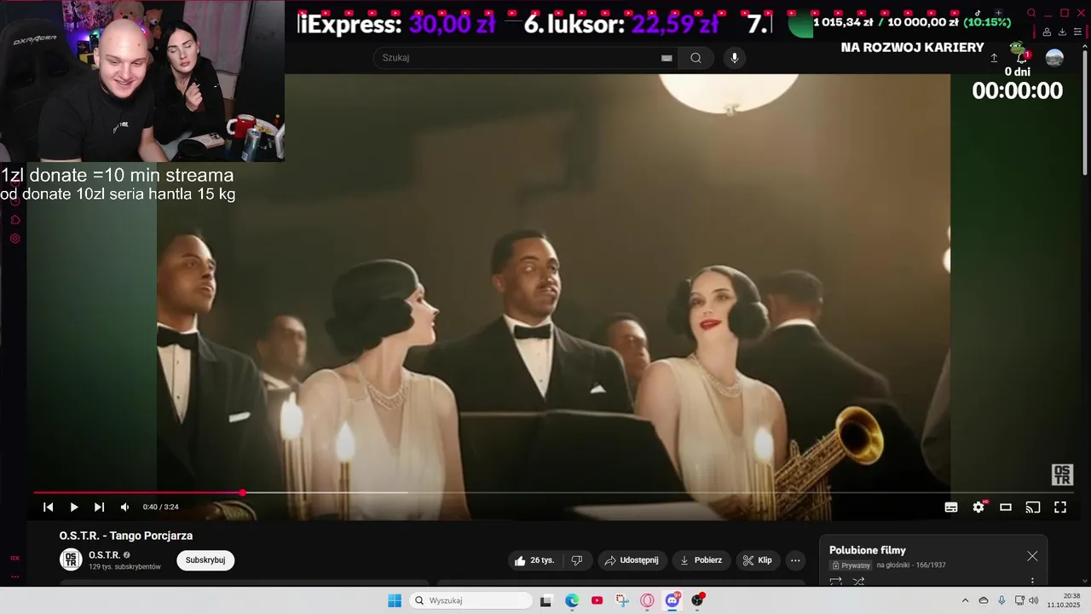
Task: Open the O.S.T.R. channel avatar
Action: coord(71,559)
